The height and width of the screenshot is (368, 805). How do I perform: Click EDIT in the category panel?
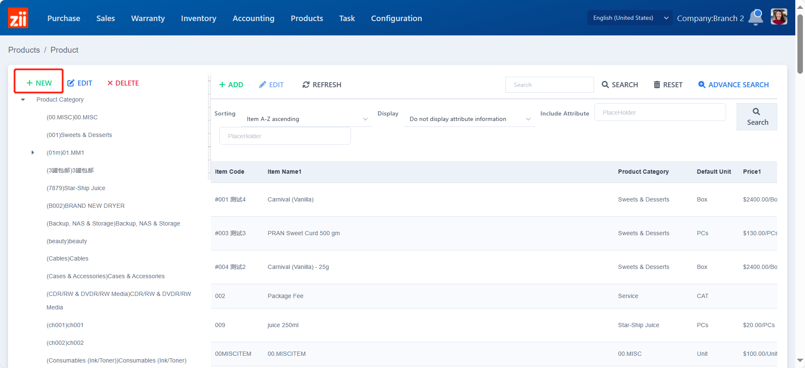point(80,83)
